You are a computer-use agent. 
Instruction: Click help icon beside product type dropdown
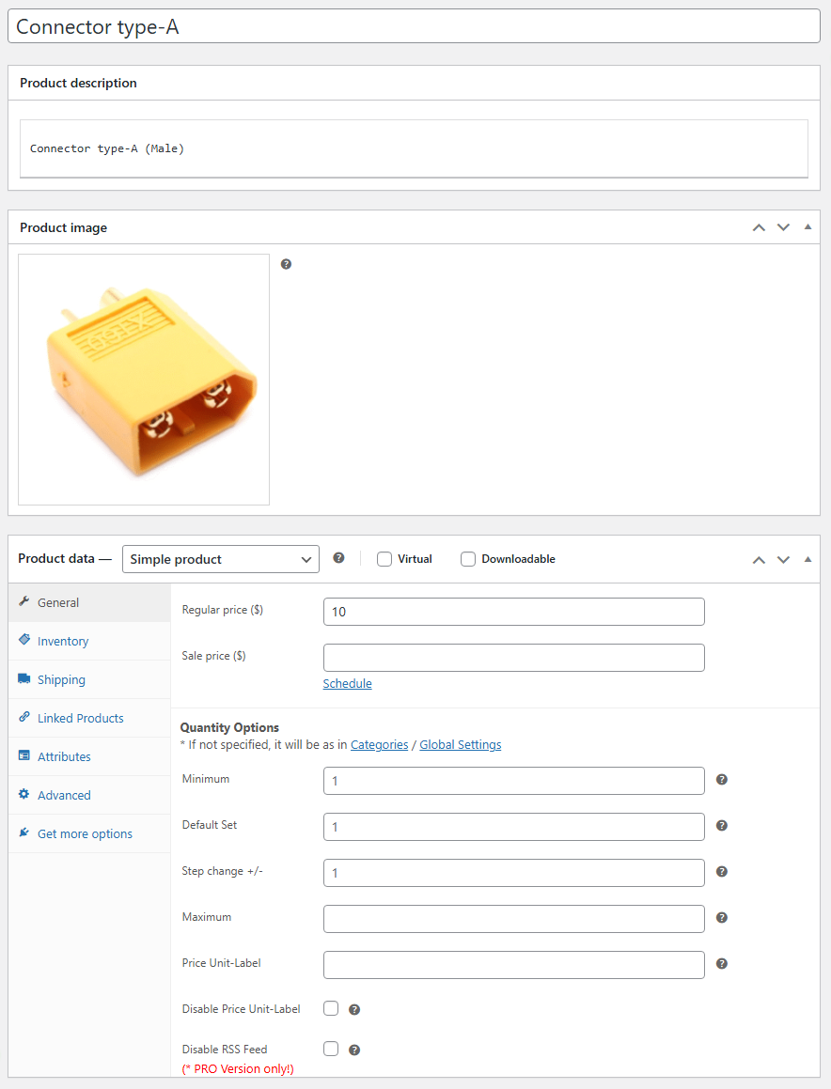[x=338, y=558]
